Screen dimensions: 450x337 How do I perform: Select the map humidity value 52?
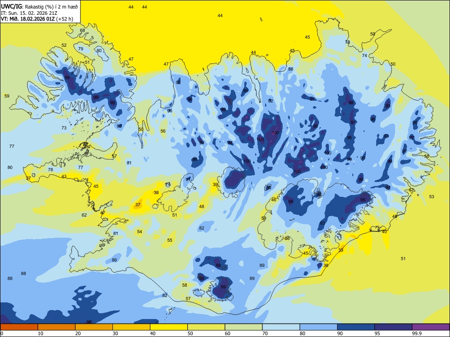[64, 45]
